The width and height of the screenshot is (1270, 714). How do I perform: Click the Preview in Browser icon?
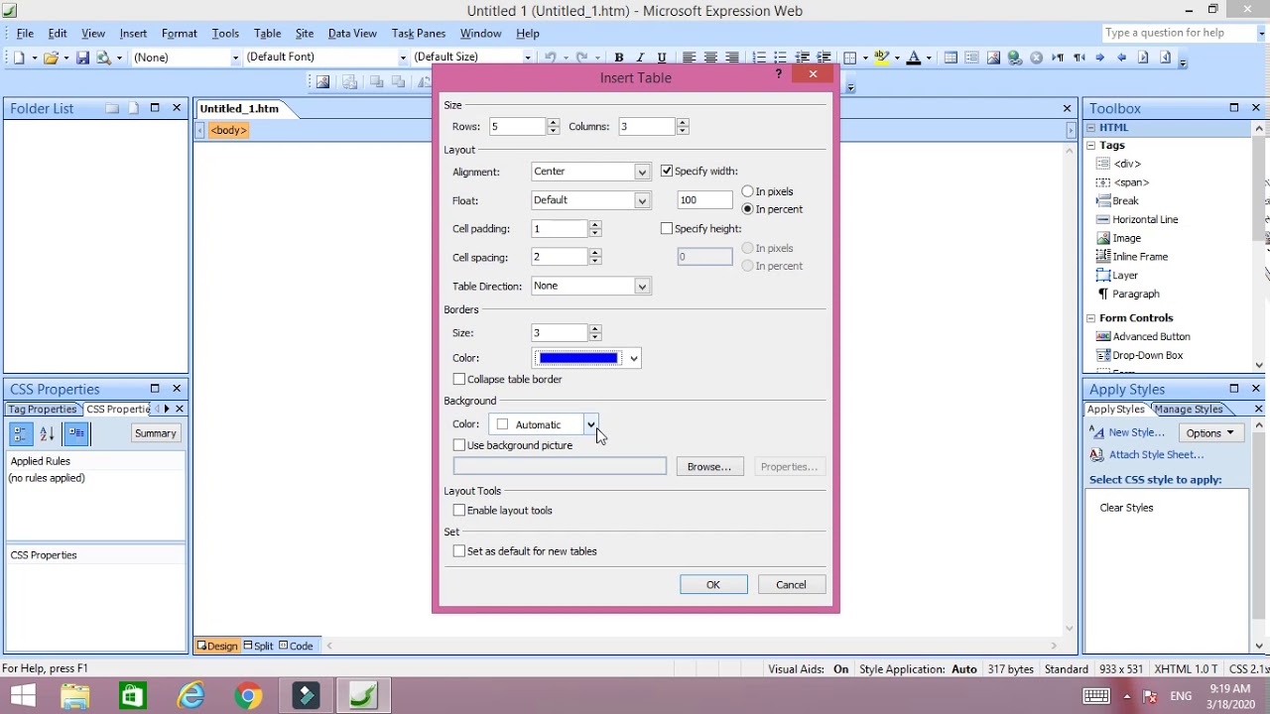pyautogui.click(x=103, y=58)
